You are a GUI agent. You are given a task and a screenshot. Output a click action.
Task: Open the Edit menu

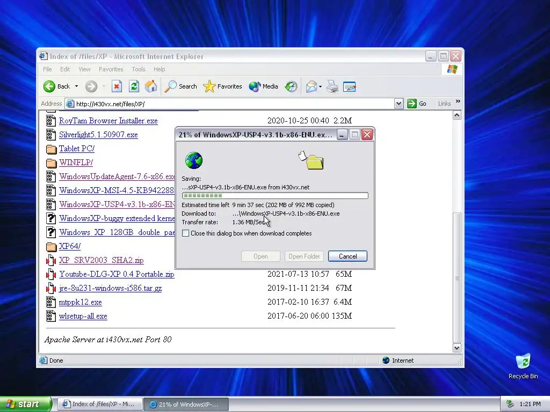[x=65, y=69]
